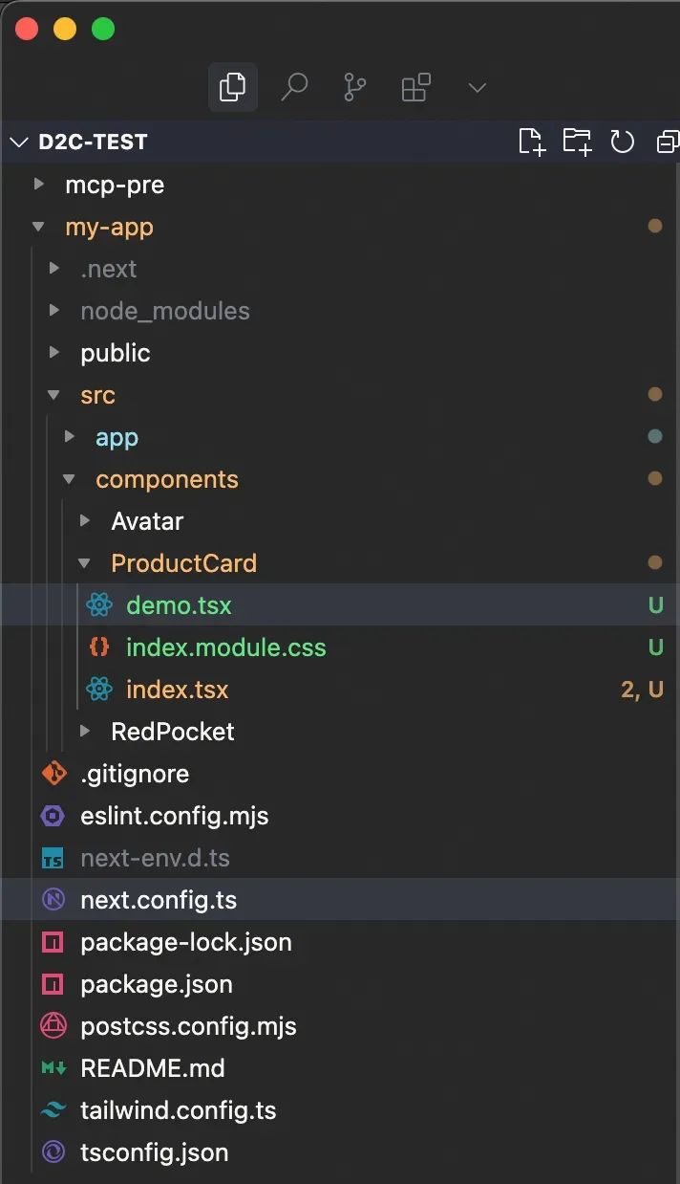Viewport: 680px width, 1184px height.
Task: Click the New Folder icon
Action: coord(577,142)
